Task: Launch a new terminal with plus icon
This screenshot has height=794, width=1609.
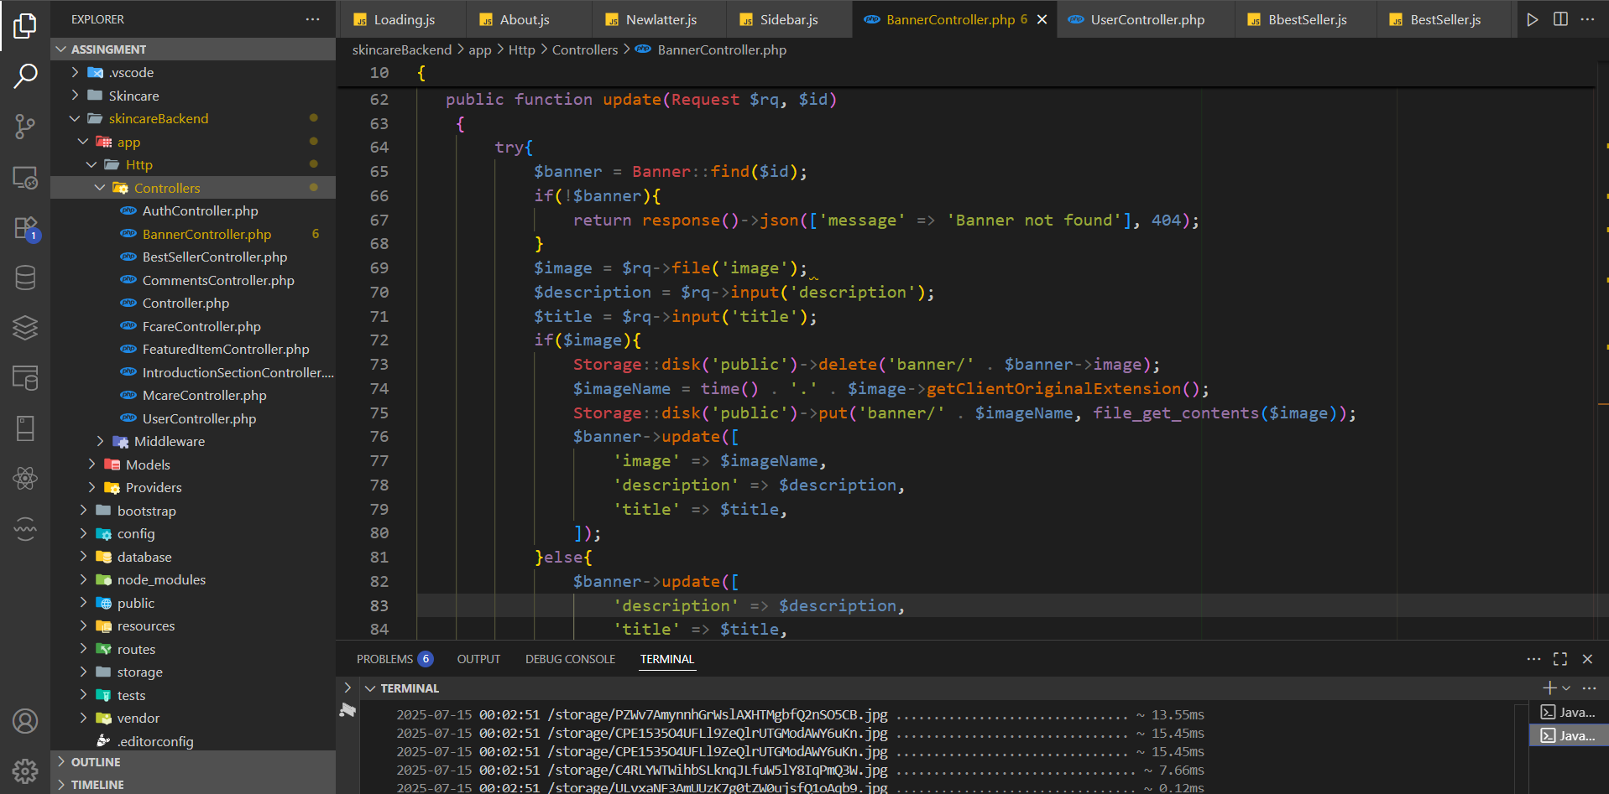Action: point(1549,688)
